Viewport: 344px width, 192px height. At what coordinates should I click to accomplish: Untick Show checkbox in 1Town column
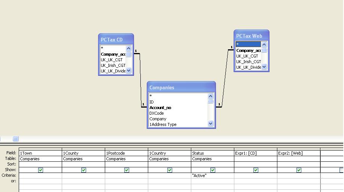40,170
